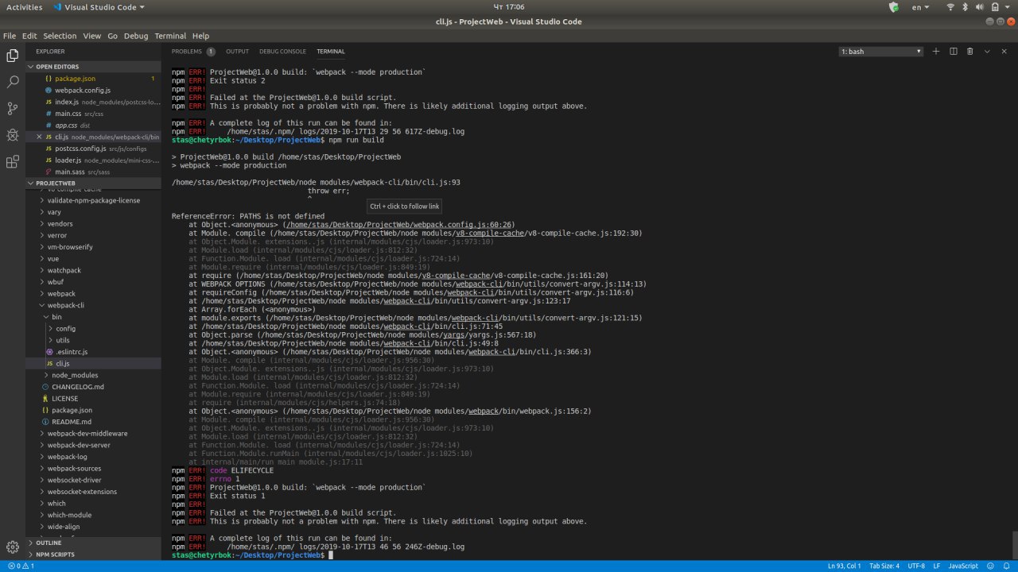Open the Manage gear in activity bar
This screenshot has width=1018, height=572.
(13, 547)
